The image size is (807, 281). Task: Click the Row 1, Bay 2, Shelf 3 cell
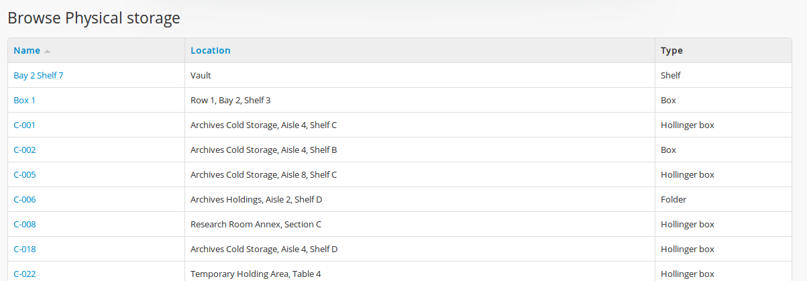click(230, 100)
